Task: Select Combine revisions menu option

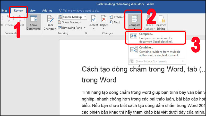Action: click(x=155, y=51)
